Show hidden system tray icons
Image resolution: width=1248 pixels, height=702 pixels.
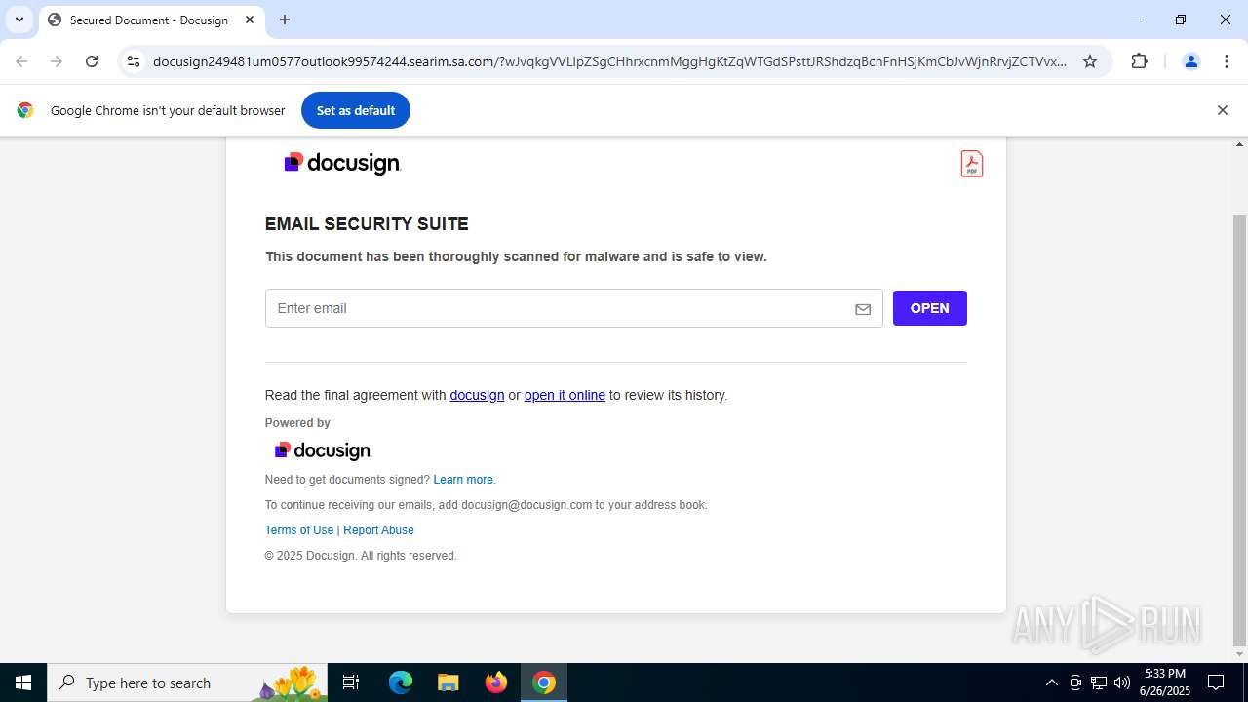(x=1051, y=682)
